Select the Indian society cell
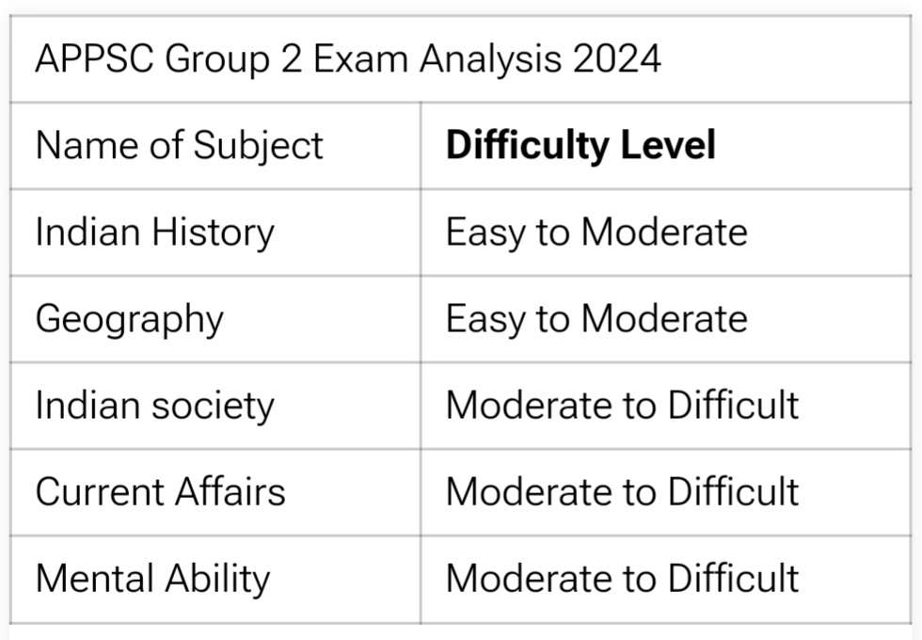The width and height of the screenshot is (922, 640). [154, 406]
